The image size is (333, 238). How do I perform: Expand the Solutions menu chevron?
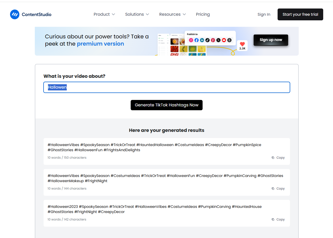click(147, 14)
